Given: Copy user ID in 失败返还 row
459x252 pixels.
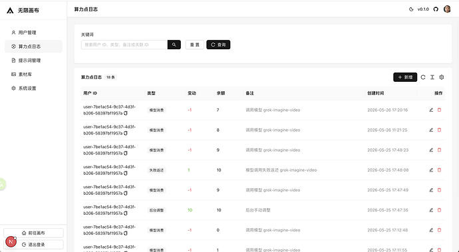Looking at the screenshot, I should pyautogui.click(x=126, y=174).
